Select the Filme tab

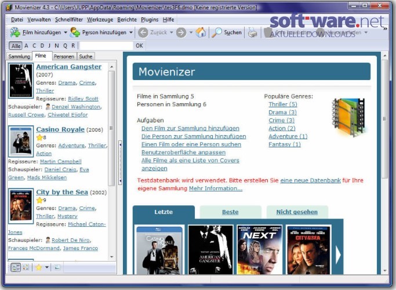pos(41,56)
